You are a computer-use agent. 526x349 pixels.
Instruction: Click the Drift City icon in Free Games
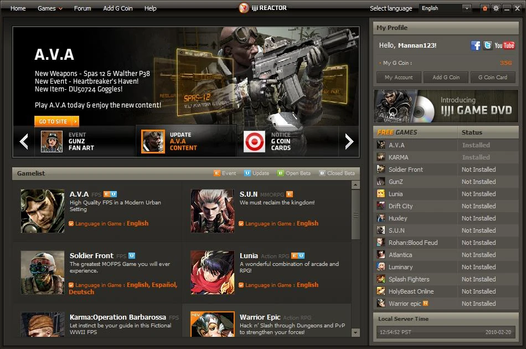pyautogui.click(x=381, y=206)
